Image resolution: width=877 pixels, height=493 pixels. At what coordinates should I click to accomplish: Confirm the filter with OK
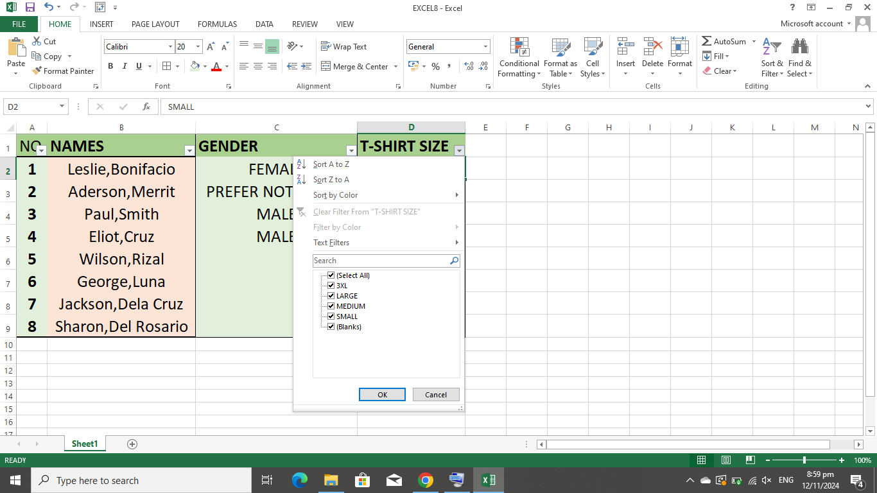pyautogui.click(x=382, y=395)
